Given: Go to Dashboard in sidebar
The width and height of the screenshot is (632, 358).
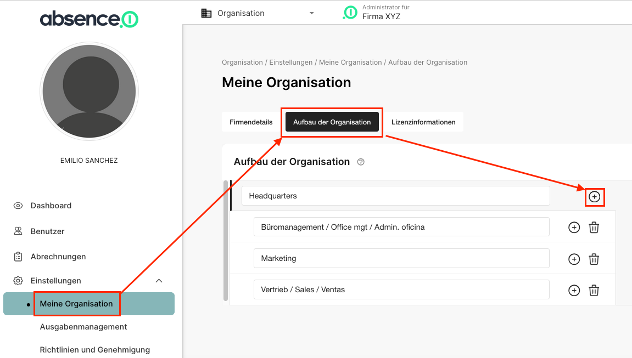Looking at the screenshot, I should tap(51, 206).
